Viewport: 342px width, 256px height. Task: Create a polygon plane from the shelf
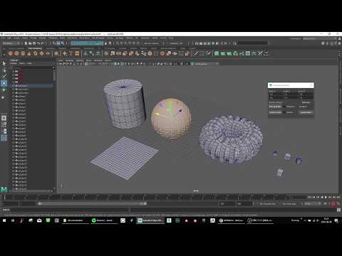41,53
